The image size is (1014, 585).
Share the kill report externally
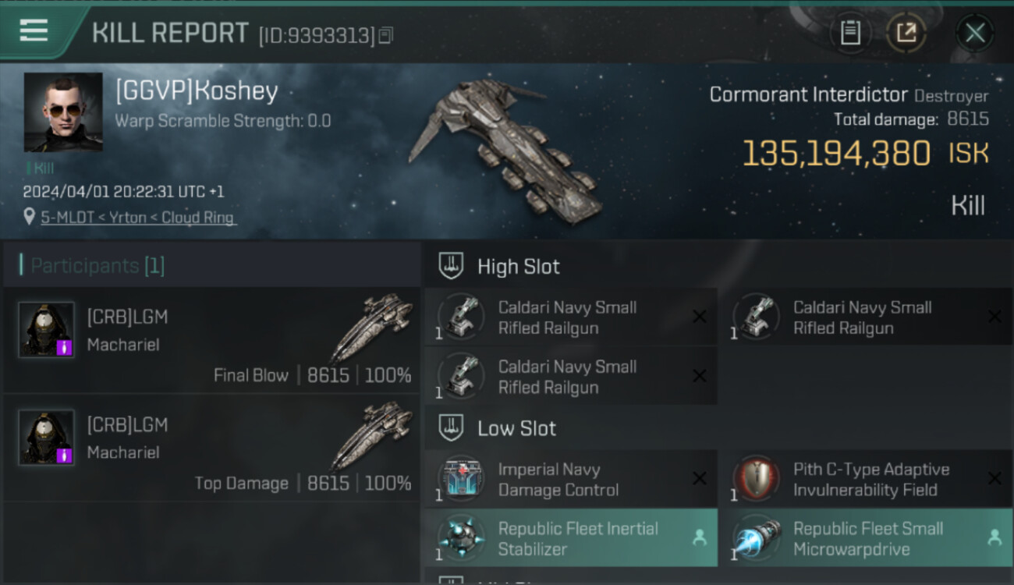[906, 33]
